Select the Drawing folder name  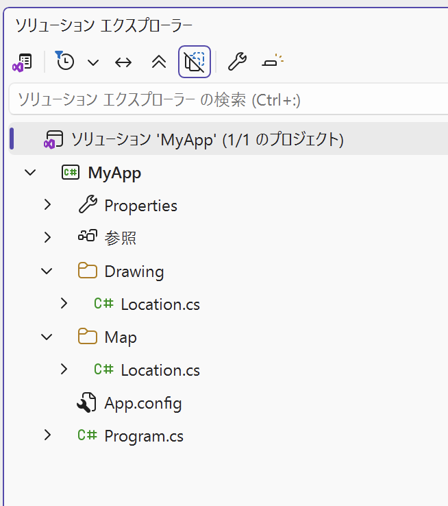(134, 272)
